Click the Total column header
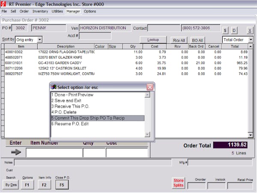Viewport: 257px width, 193px height. pos(235,46)
